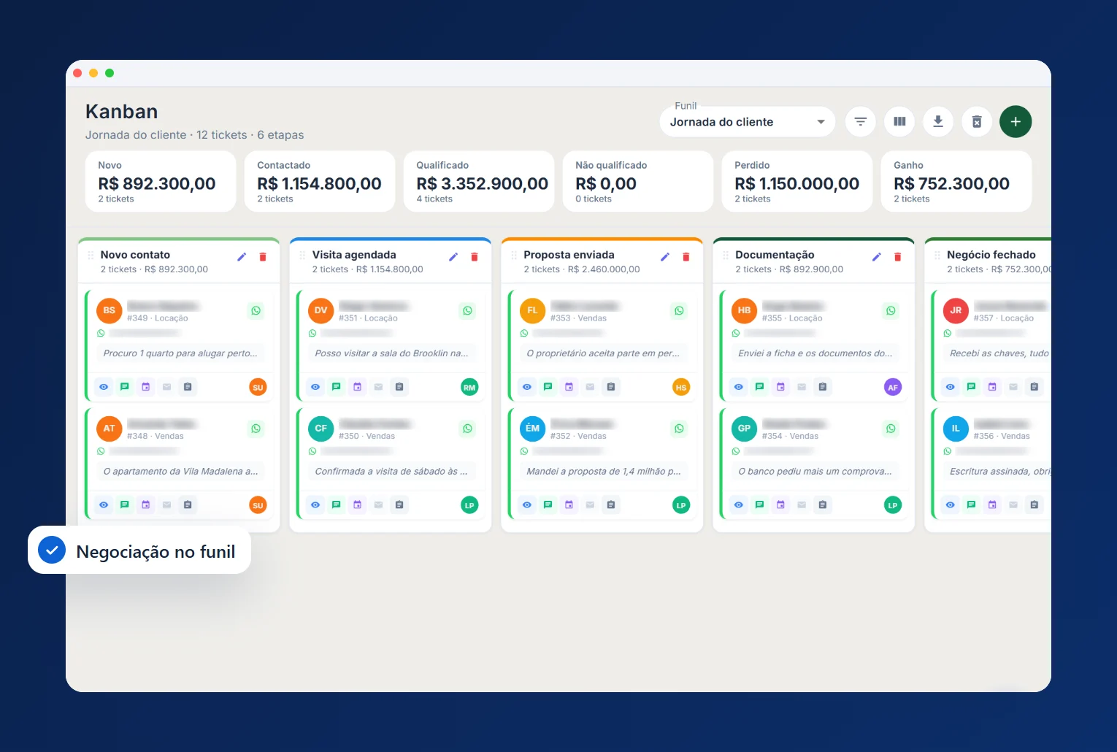Open the message preview 'Procuro 1 quarto para alugar'
Screen dimensions: 1117x752
tap(180, 353)
